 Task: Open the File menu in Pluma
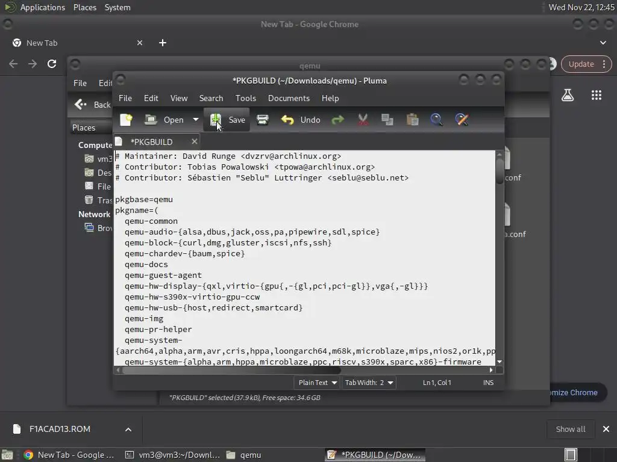125,98
